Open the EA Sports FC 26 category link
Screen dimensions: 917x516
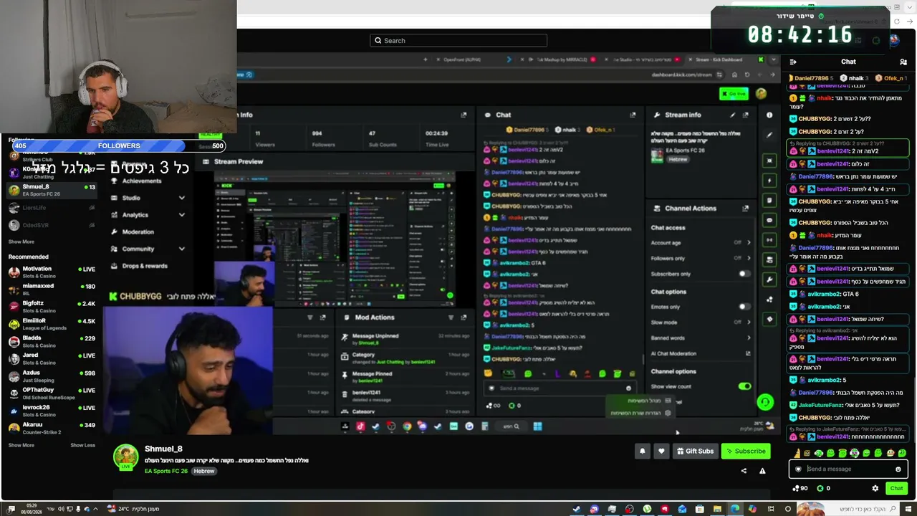pyautogui.click(x=166, y=471)
